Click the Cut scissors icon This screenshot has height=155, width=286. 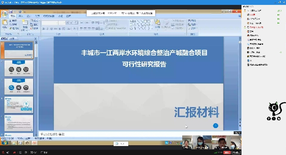click(10, 20)
